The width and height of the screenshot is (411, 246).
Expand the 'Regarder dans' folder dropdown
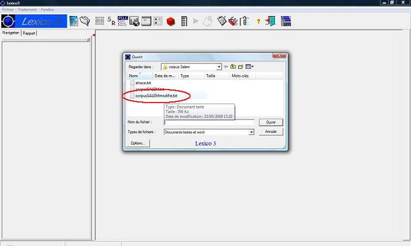coord(219,67)
